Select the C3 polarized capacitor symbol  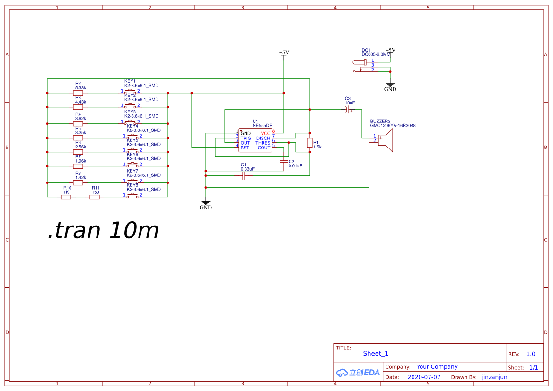[x=349, y=110]
